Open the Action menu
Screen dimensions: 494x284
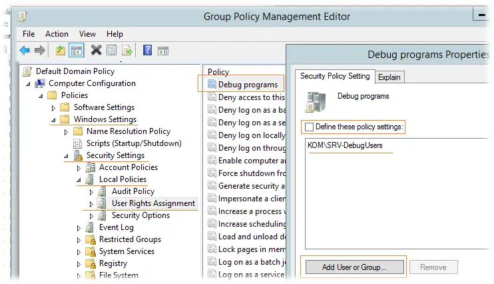point(57,34)
